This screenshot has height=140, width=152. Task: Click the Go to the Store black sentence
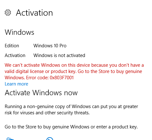71,127
